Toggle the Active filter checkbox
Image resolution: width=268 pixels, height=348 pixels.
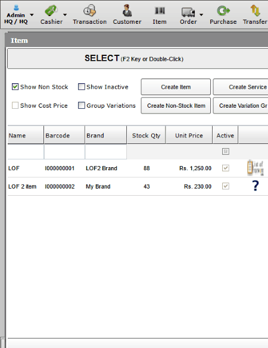point(225,151)
